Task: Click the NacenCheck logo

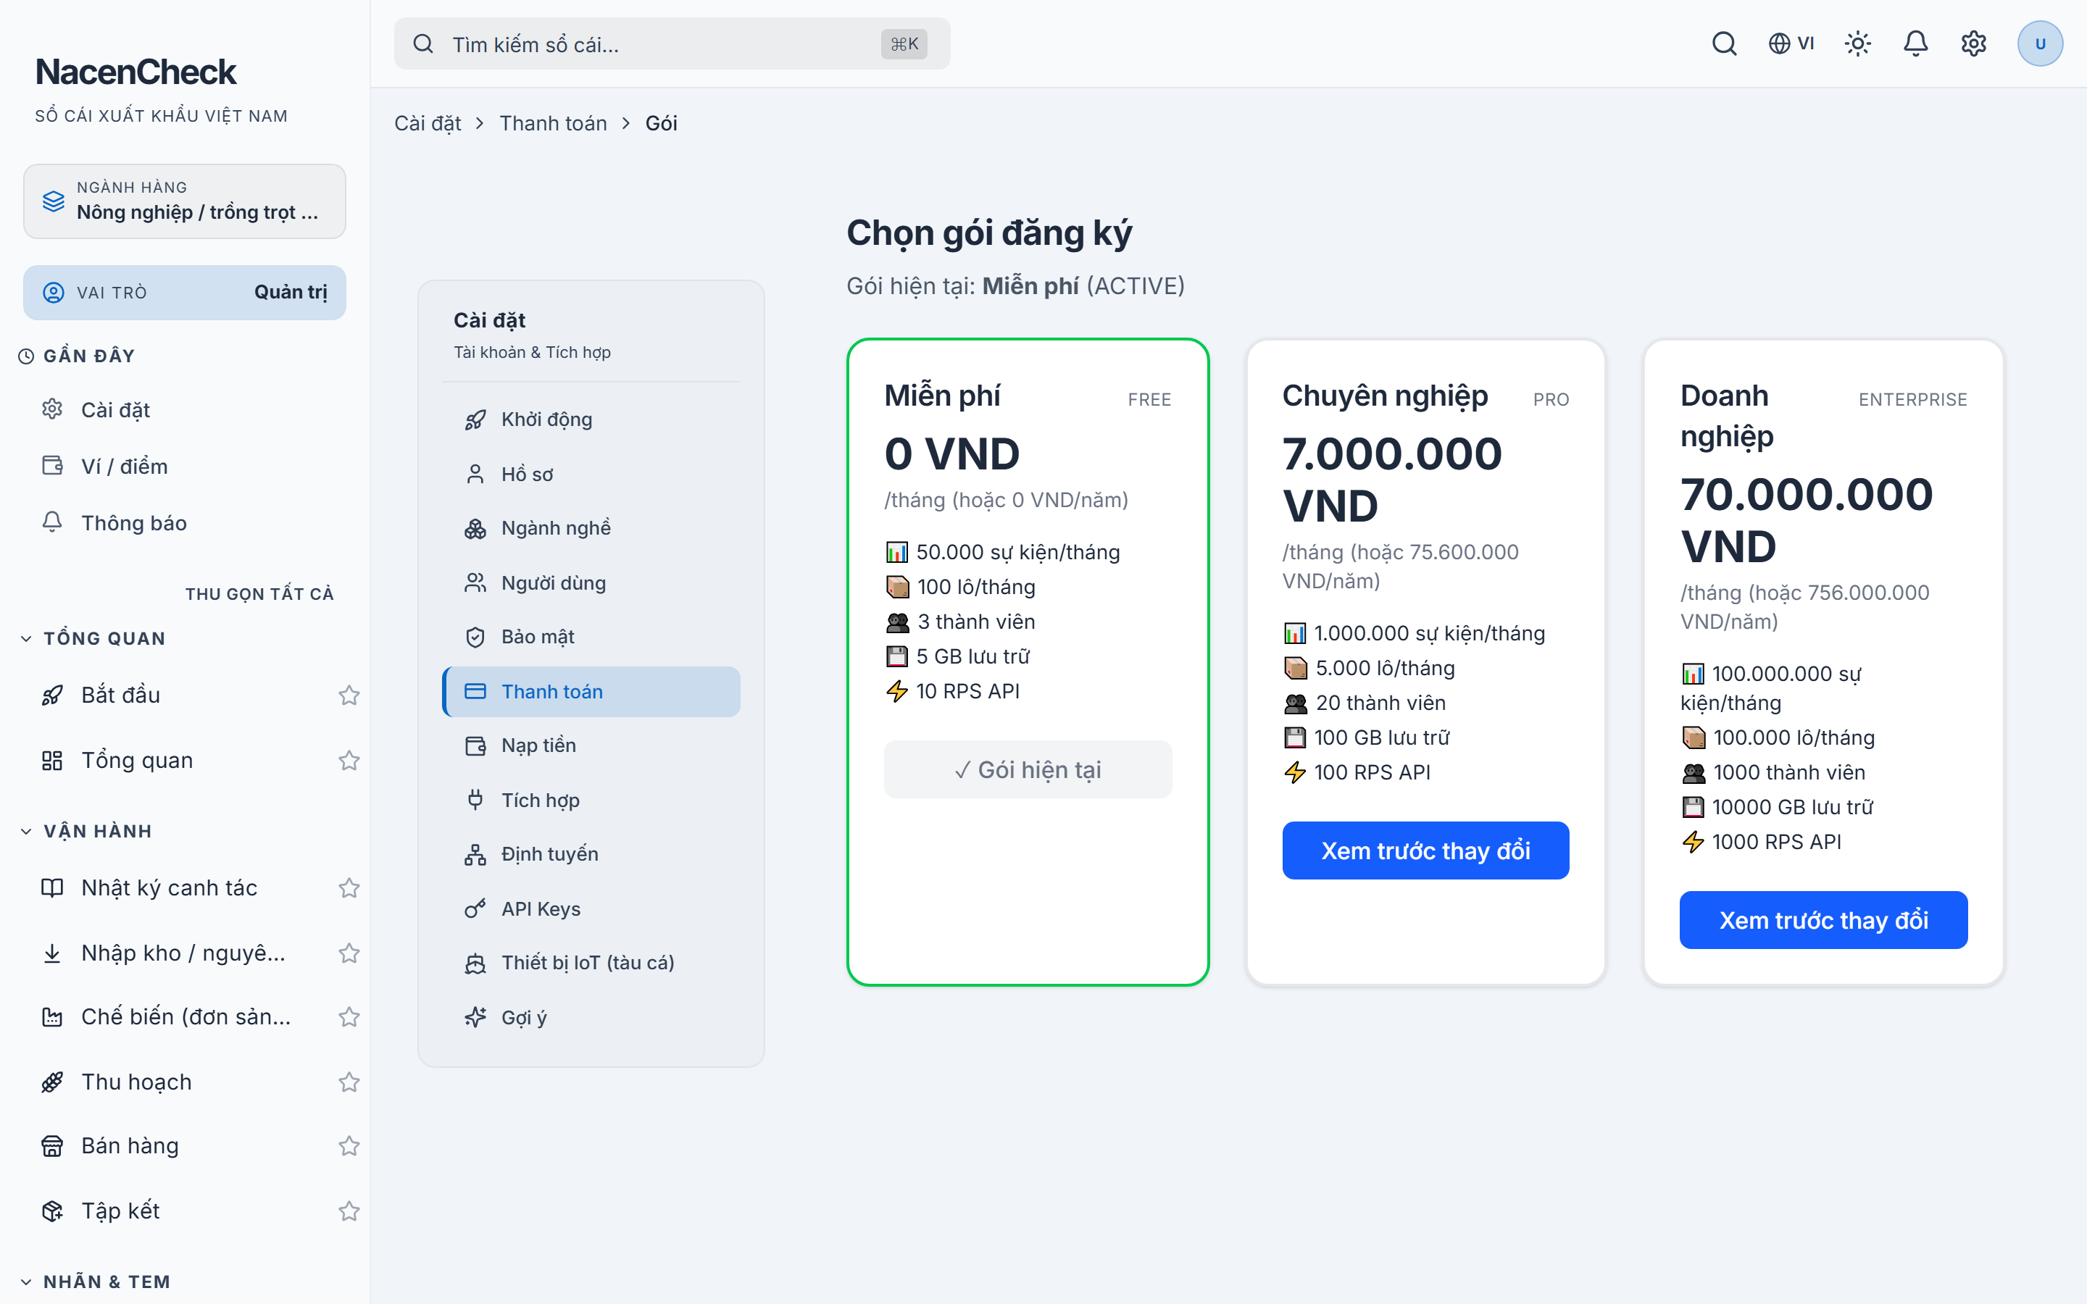Action: [x=136, y=72]
